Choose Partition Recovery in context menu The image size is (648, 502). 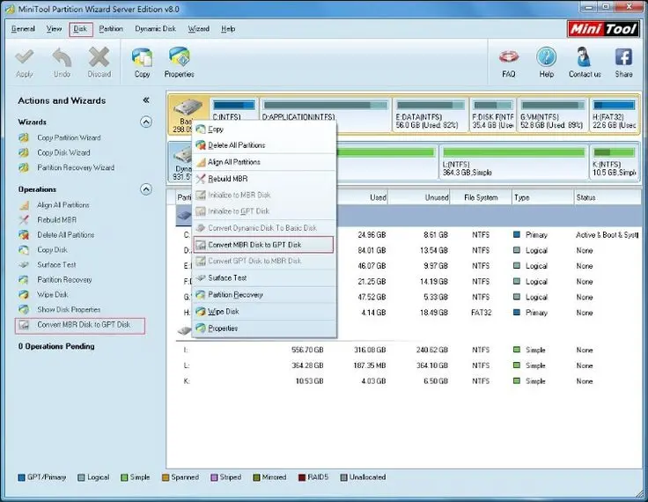coord(264,295)
